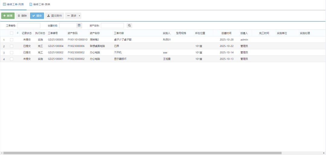Open the 办公电脑 row with content 不开机
326x155 pixels.
[x=118, y=52]
